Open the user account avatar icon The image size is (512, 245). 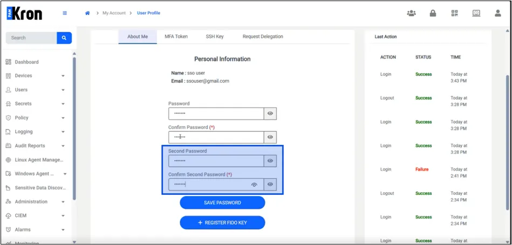[497, 13]
